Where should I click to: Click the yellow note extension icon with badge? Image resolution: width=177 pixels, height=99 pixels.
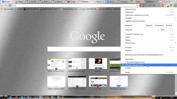(167, 5)
